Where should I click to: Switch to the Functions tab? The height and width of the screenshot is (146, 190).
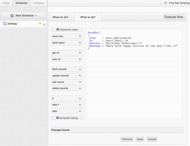point(39,3)
